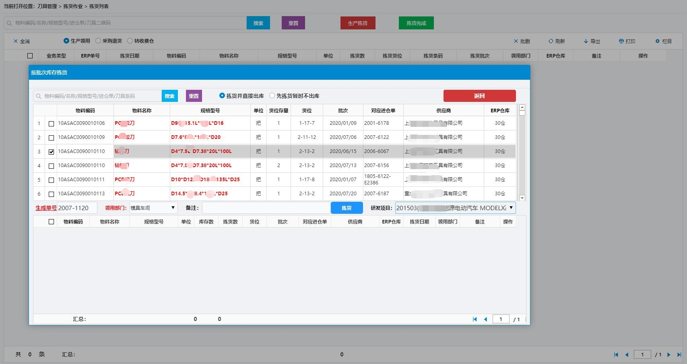This screenshot has height=364, width=687.
Task: Toggle select-all checkbox in main list header
Action: coord(30,56)
